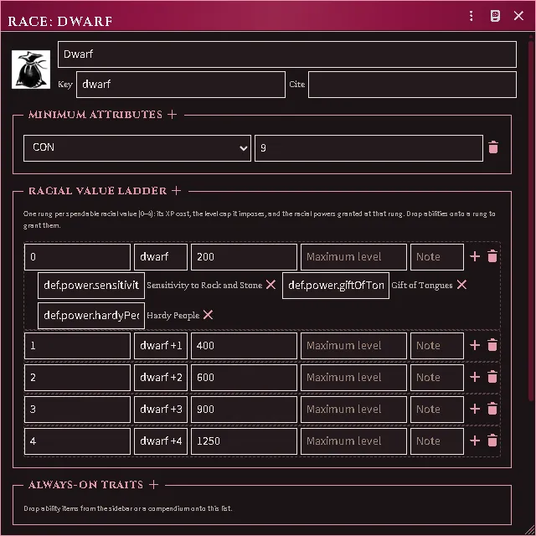This screenshot has height=536, width=536.
Task: Edit the minimum CON value 9
Action: coord(368,148)
